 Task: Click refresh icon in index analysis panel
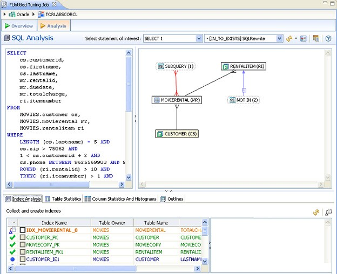point(316,213)
